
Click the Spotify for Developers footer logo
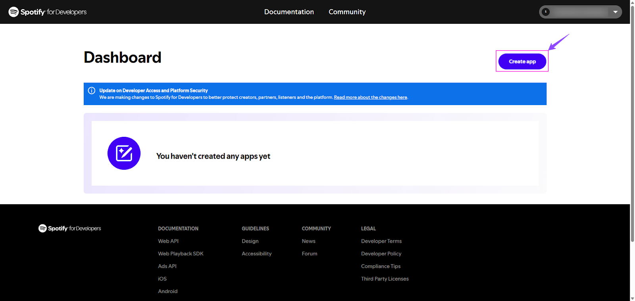tap(70, 228)
